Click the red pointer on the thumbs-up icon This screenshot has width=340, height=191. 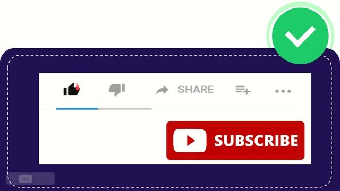pos(78,86)
